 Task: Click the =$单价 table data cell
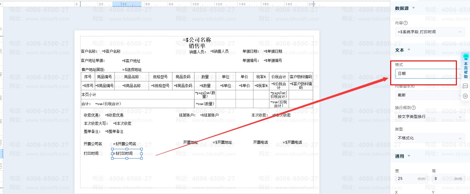[244, 86]
